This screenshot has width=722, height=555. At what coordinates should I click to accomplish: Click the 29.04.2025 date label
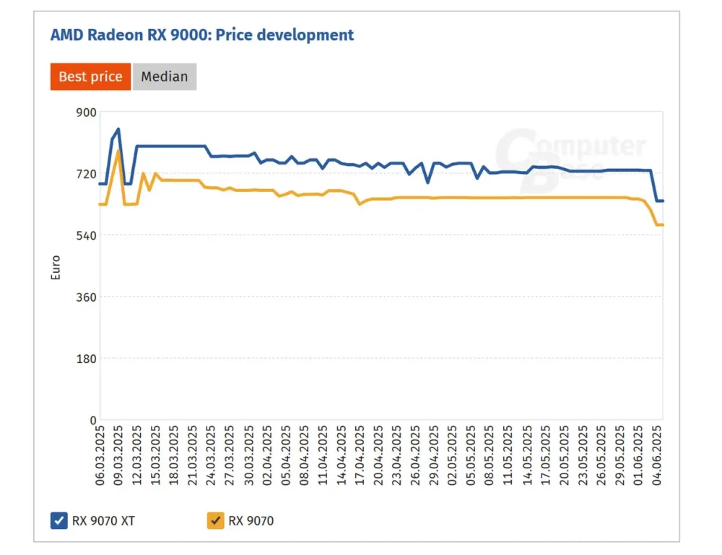[434, 455]
